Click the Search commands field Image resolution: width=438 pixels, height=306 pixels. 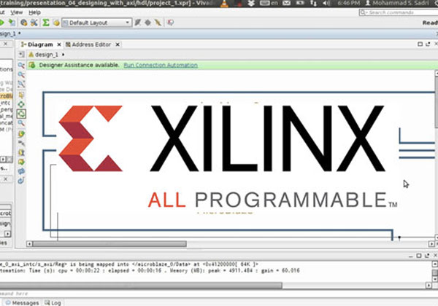pyautogui.click(x=399, y=12)
